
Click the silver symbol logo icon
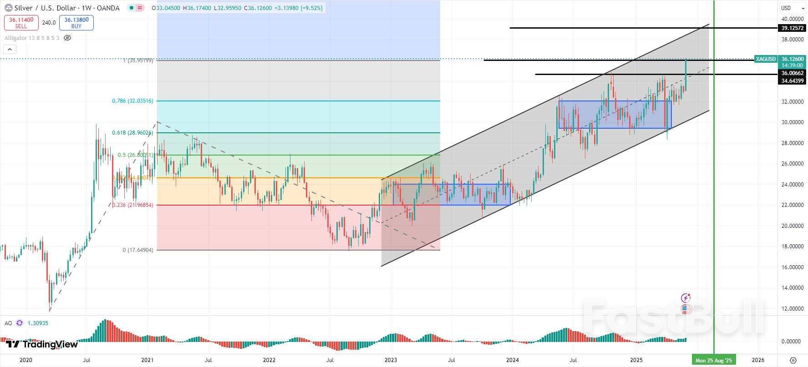point(8,8)
